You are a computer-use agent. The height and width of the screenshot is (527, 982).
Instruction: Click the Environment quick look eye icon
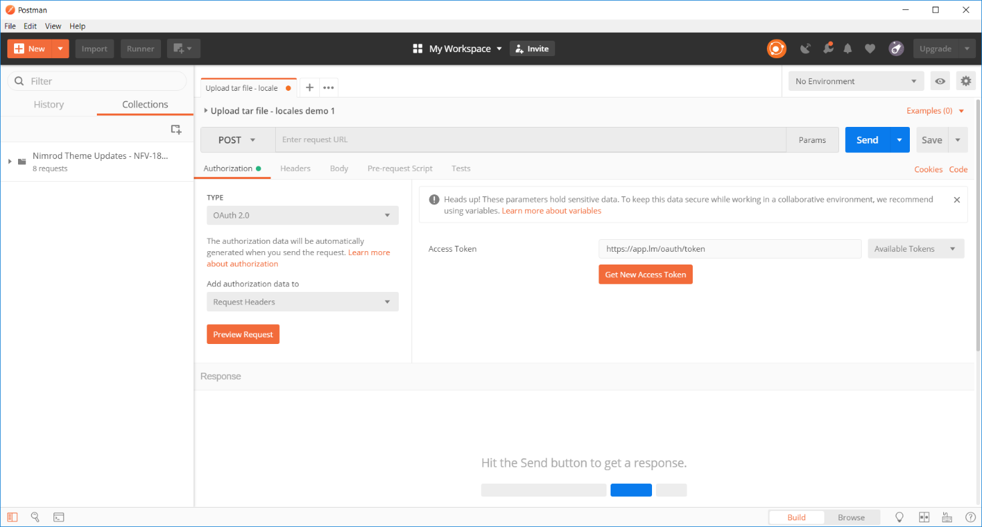coord(940,81)
